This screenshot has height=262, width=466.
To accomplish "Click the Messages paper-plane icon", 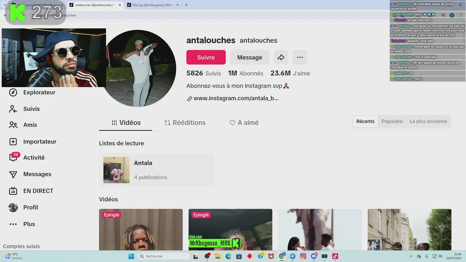I will pos(13,174).
